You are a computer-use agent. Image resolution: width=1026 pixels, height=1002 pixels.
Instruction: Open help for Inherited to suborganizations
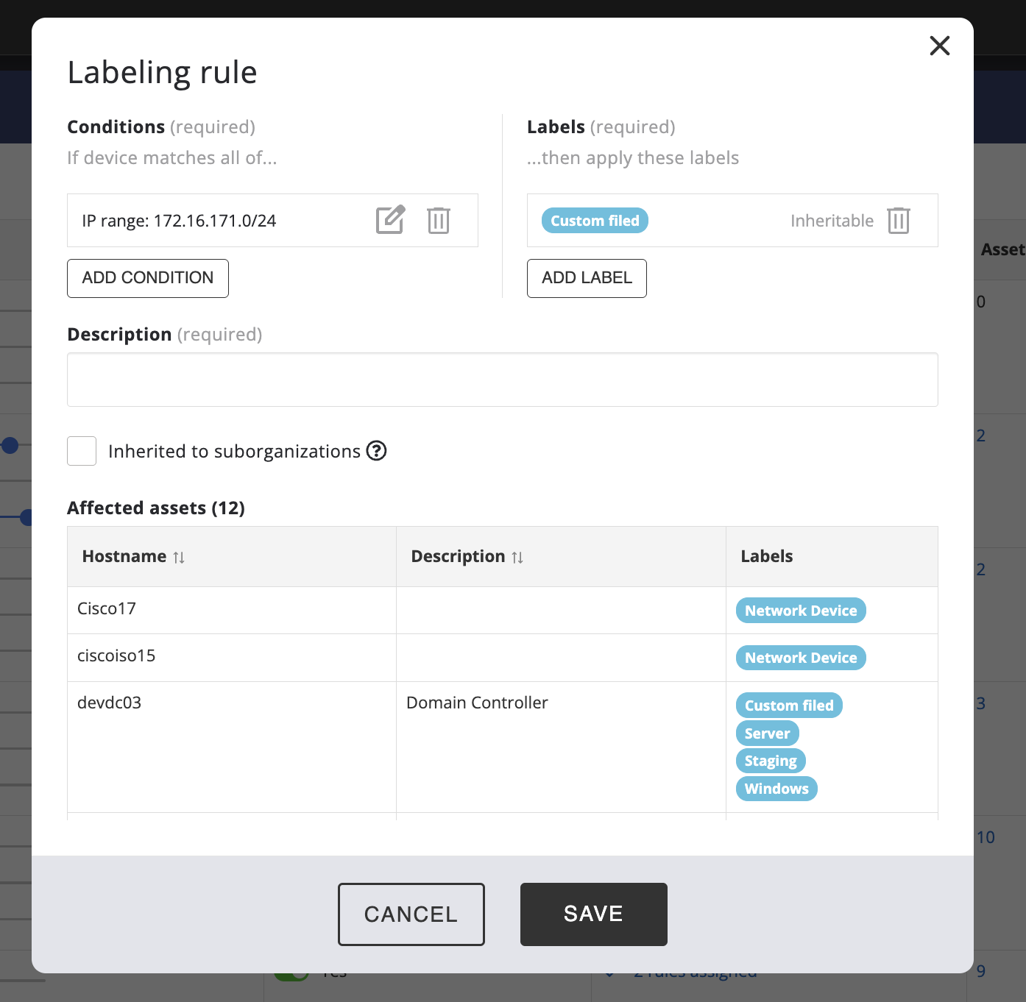coord(376,450)
